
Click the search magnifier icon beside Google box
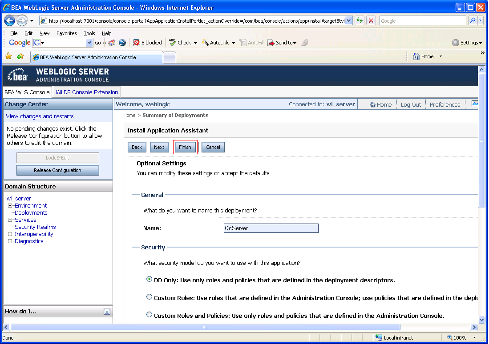point(473,20)
